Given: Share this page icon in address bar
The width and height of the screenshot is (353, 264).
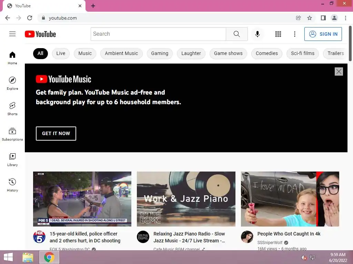Looking at the screenshot, I should [x=298, y=18].
